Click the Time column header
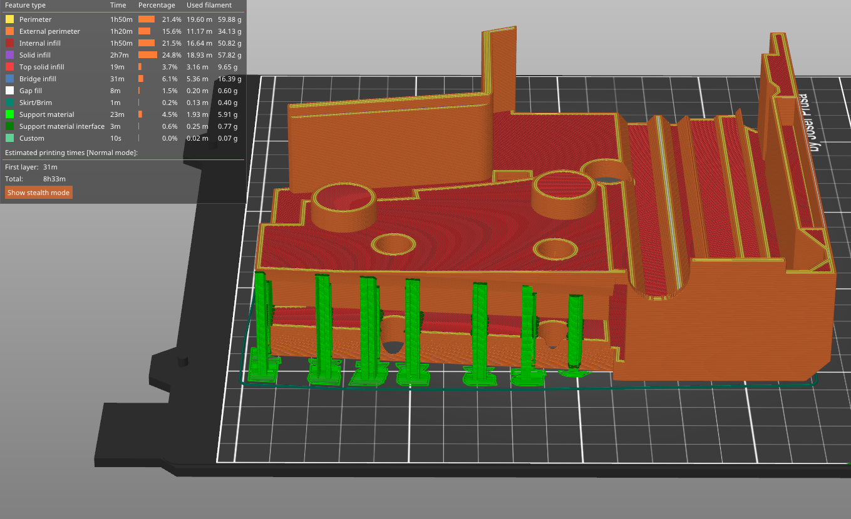 pos(118,5)
